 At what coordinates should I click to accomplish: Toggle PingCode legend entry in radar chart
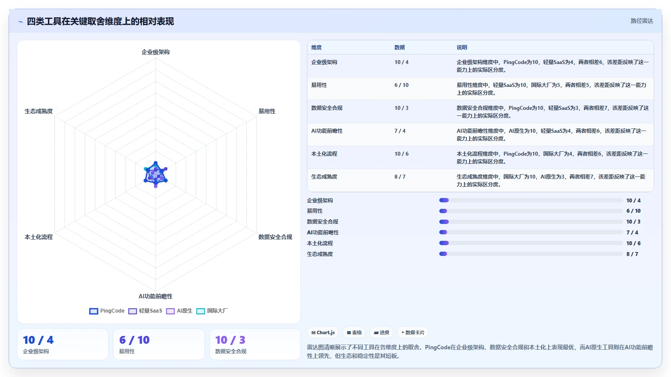tap(107, 311)
